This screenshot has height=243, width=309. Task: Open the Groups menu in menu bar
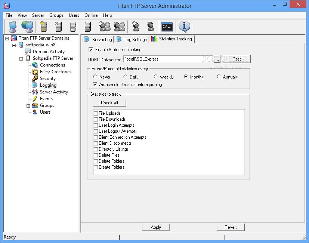[x=56, y=15]
